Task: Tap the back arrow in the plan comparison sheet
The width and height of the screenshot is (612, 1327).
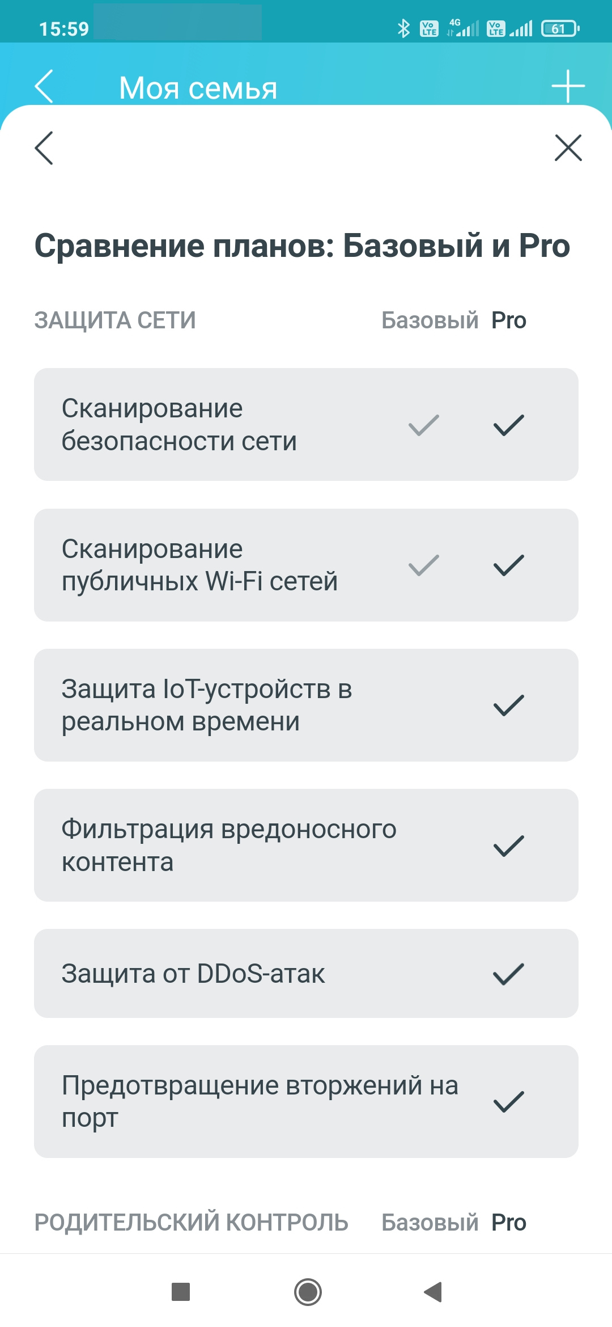Action: (x=44, y=148)
